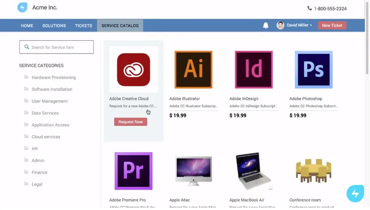370x210 pixels.
Task: Open the Hardware Provisioning category
Action: (x=54, y=77)
